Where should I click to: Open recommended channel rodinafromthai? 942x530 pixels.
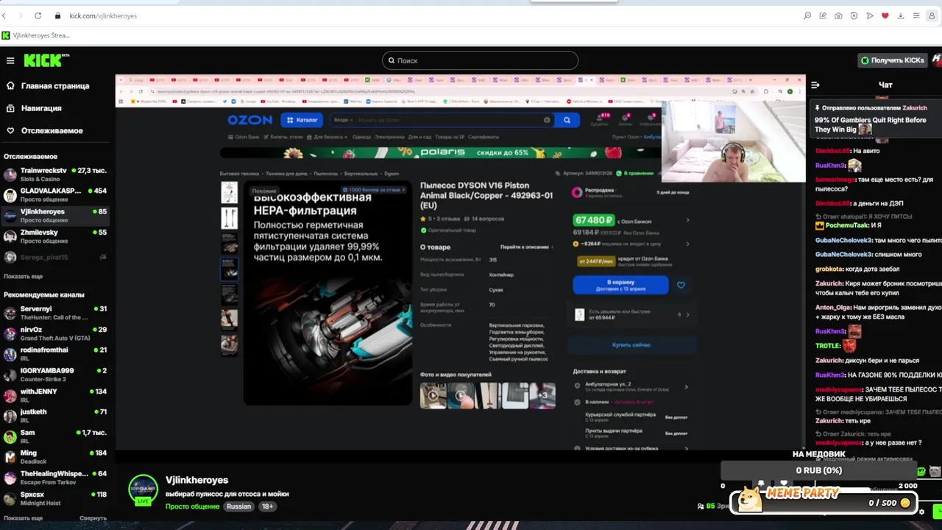[x=56, y=354]
